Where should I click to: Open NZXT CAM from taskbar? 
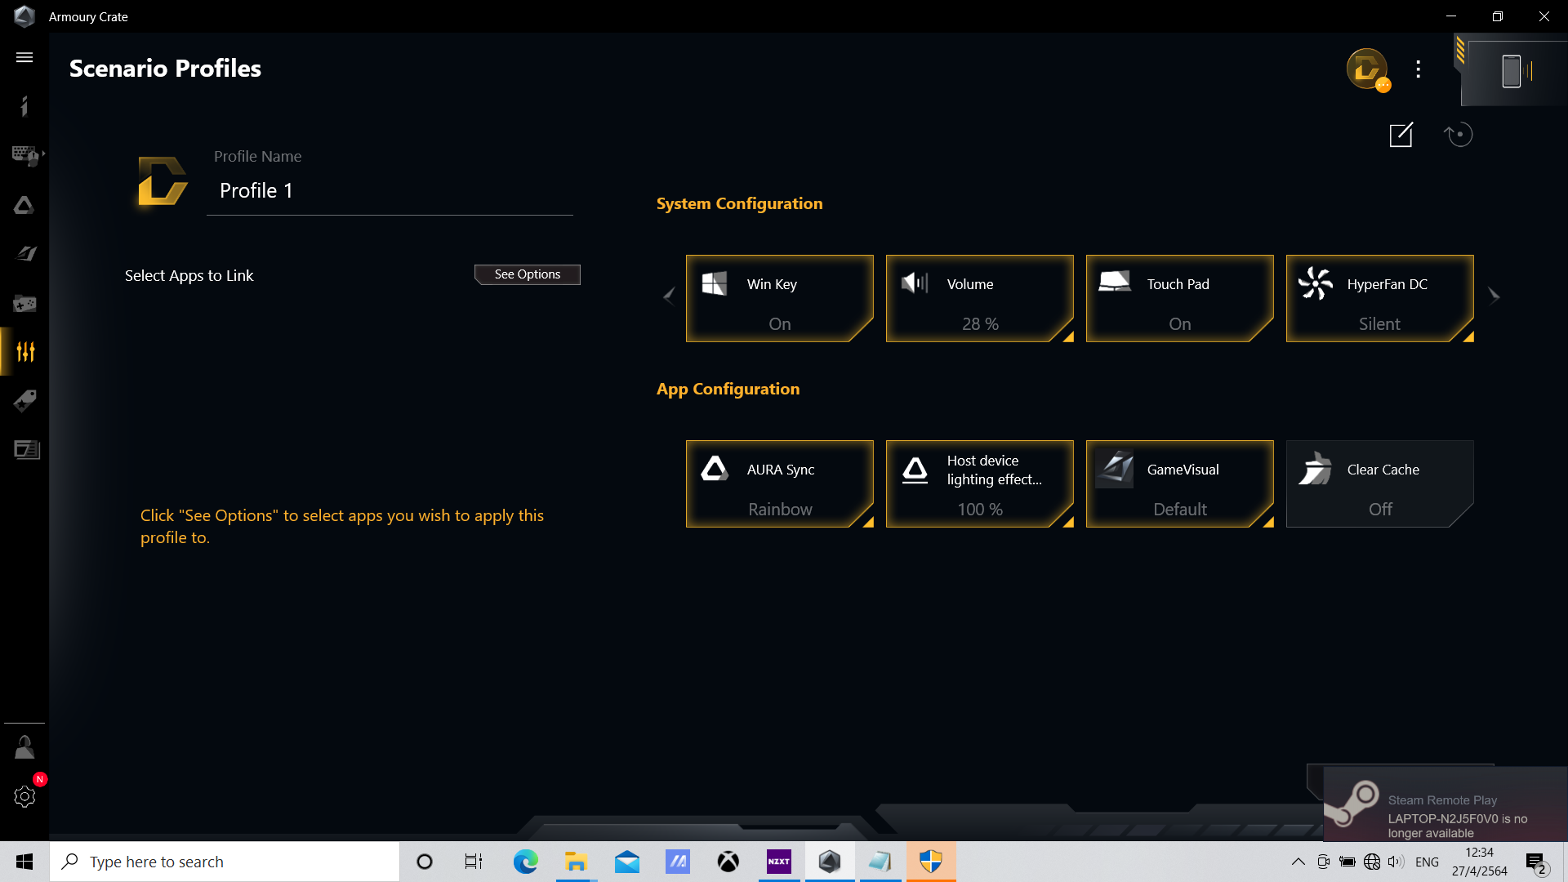click(x=779, y=862)
